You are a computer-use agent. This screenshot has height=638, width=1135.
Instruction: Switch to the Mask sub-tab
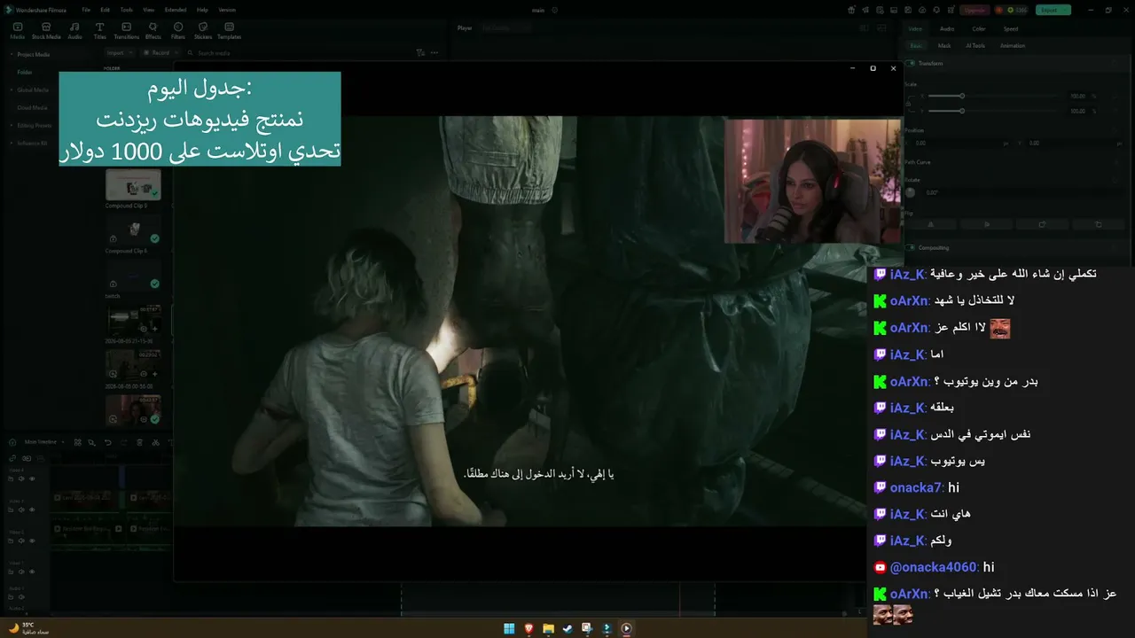pyautogui.click(x=944, y=45)
